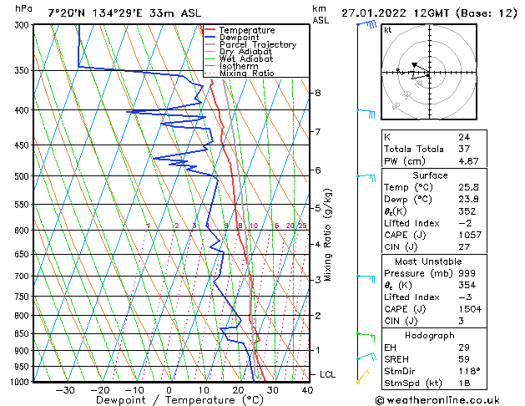
Task: Click the StmDir value 118°
Action: (469, 372)
